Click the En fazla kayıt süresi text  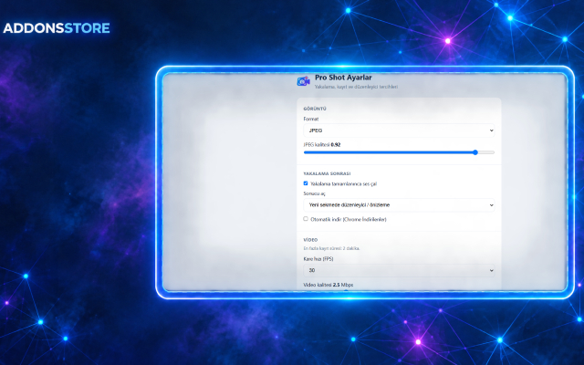[331, 248]
